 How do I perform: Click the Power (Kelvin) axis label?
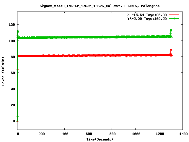[x=3, y=71]
